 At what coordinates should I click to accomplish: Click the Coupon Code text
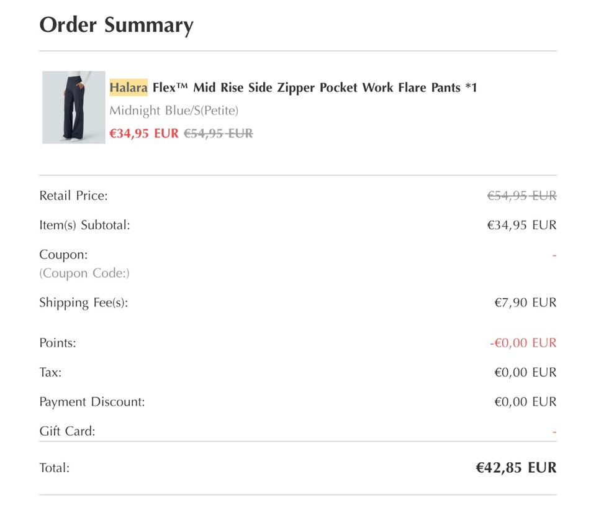click(84, 273)
